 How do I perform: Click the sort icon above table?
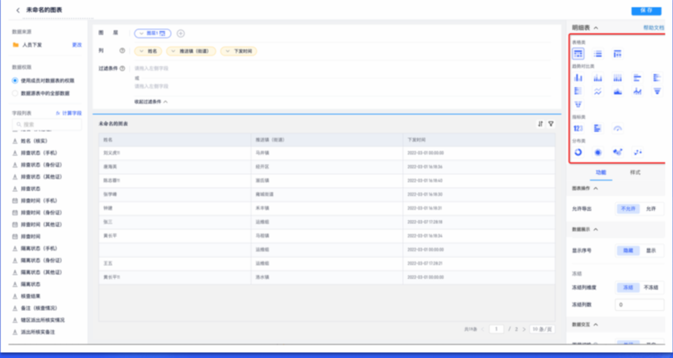[540, 123]
